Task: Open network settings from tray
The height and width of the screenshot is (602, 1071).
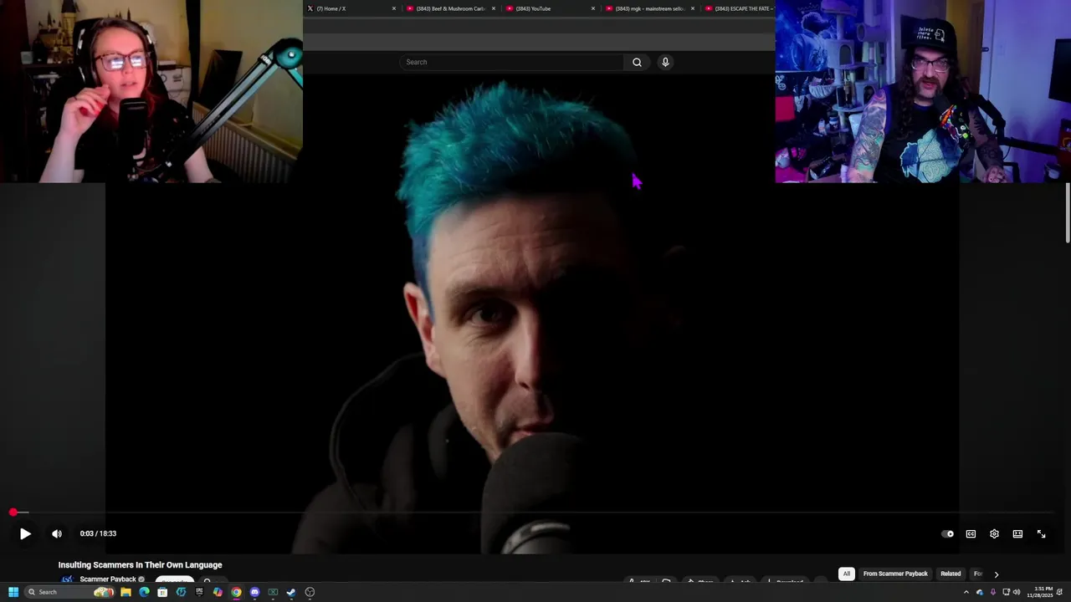Action: pyautogui.click(x=1007, y=592)
